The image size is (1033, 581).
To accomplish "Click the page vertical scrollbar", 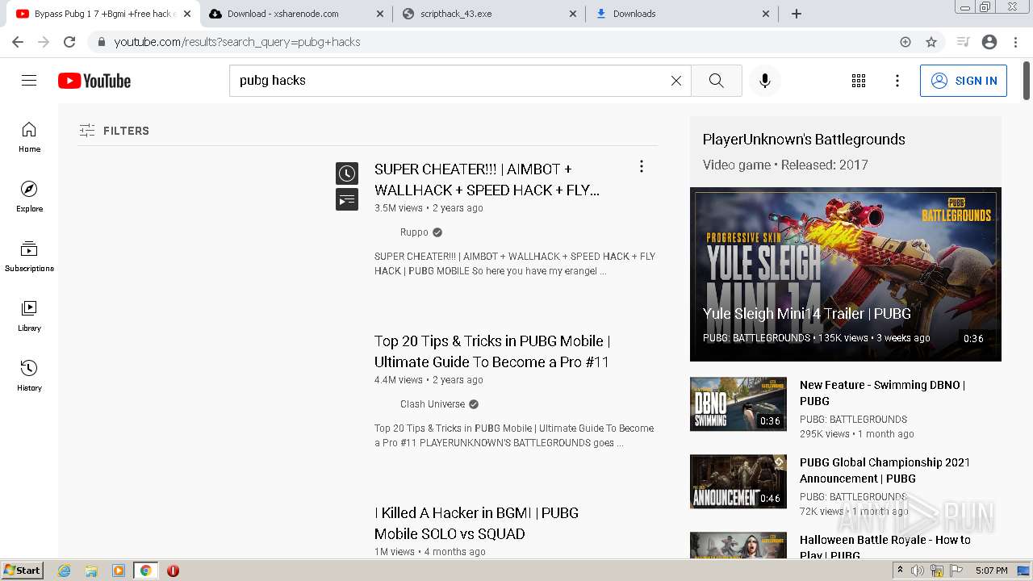I will click(1027, 81).
